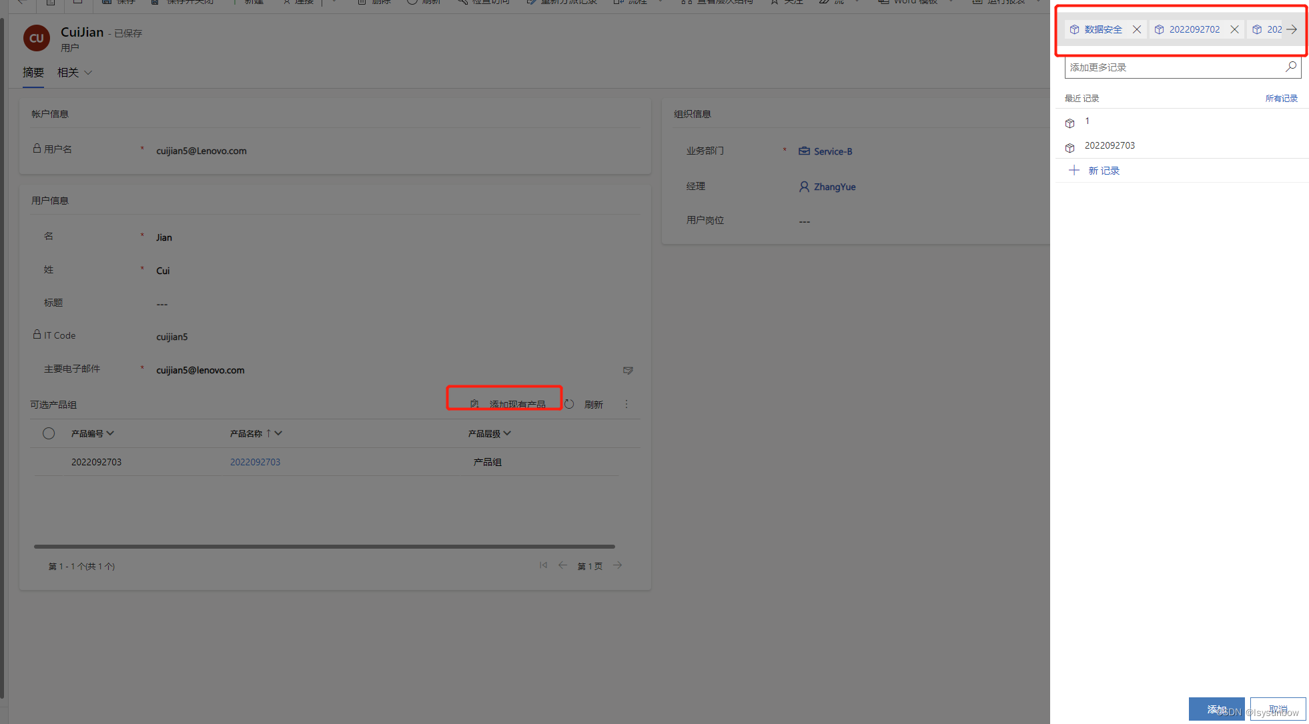Expand the 产品层级 column dropdown

507,433
